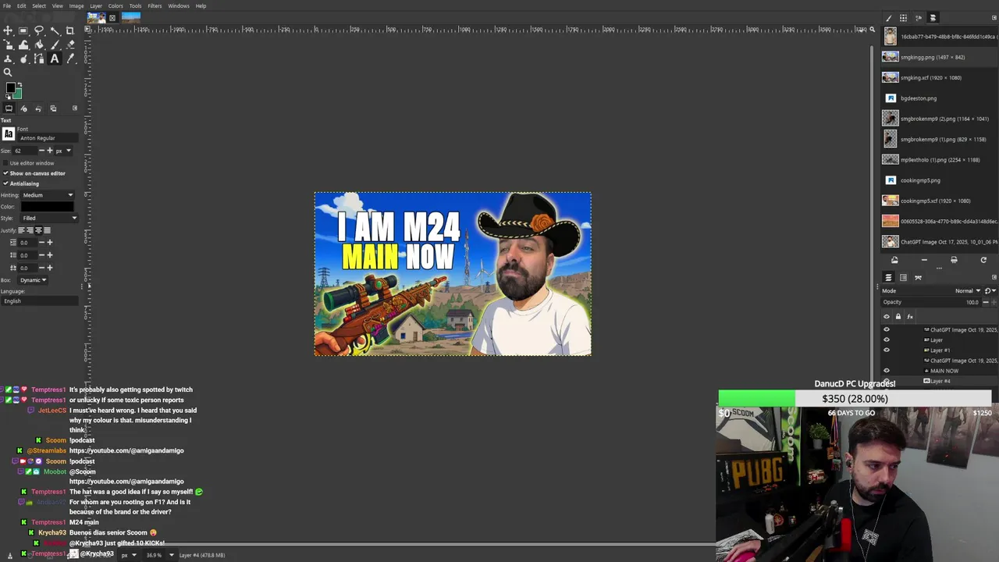Set text justification to filled
Image resolution: width=999 pixels, height=562 pixels.
pos(47,230)
